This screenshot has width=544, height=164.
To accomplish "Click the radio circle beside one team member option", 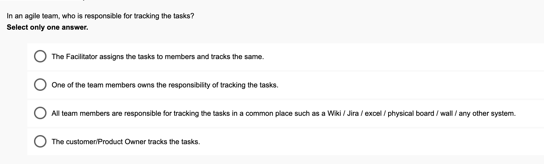I will click(41, 84).
